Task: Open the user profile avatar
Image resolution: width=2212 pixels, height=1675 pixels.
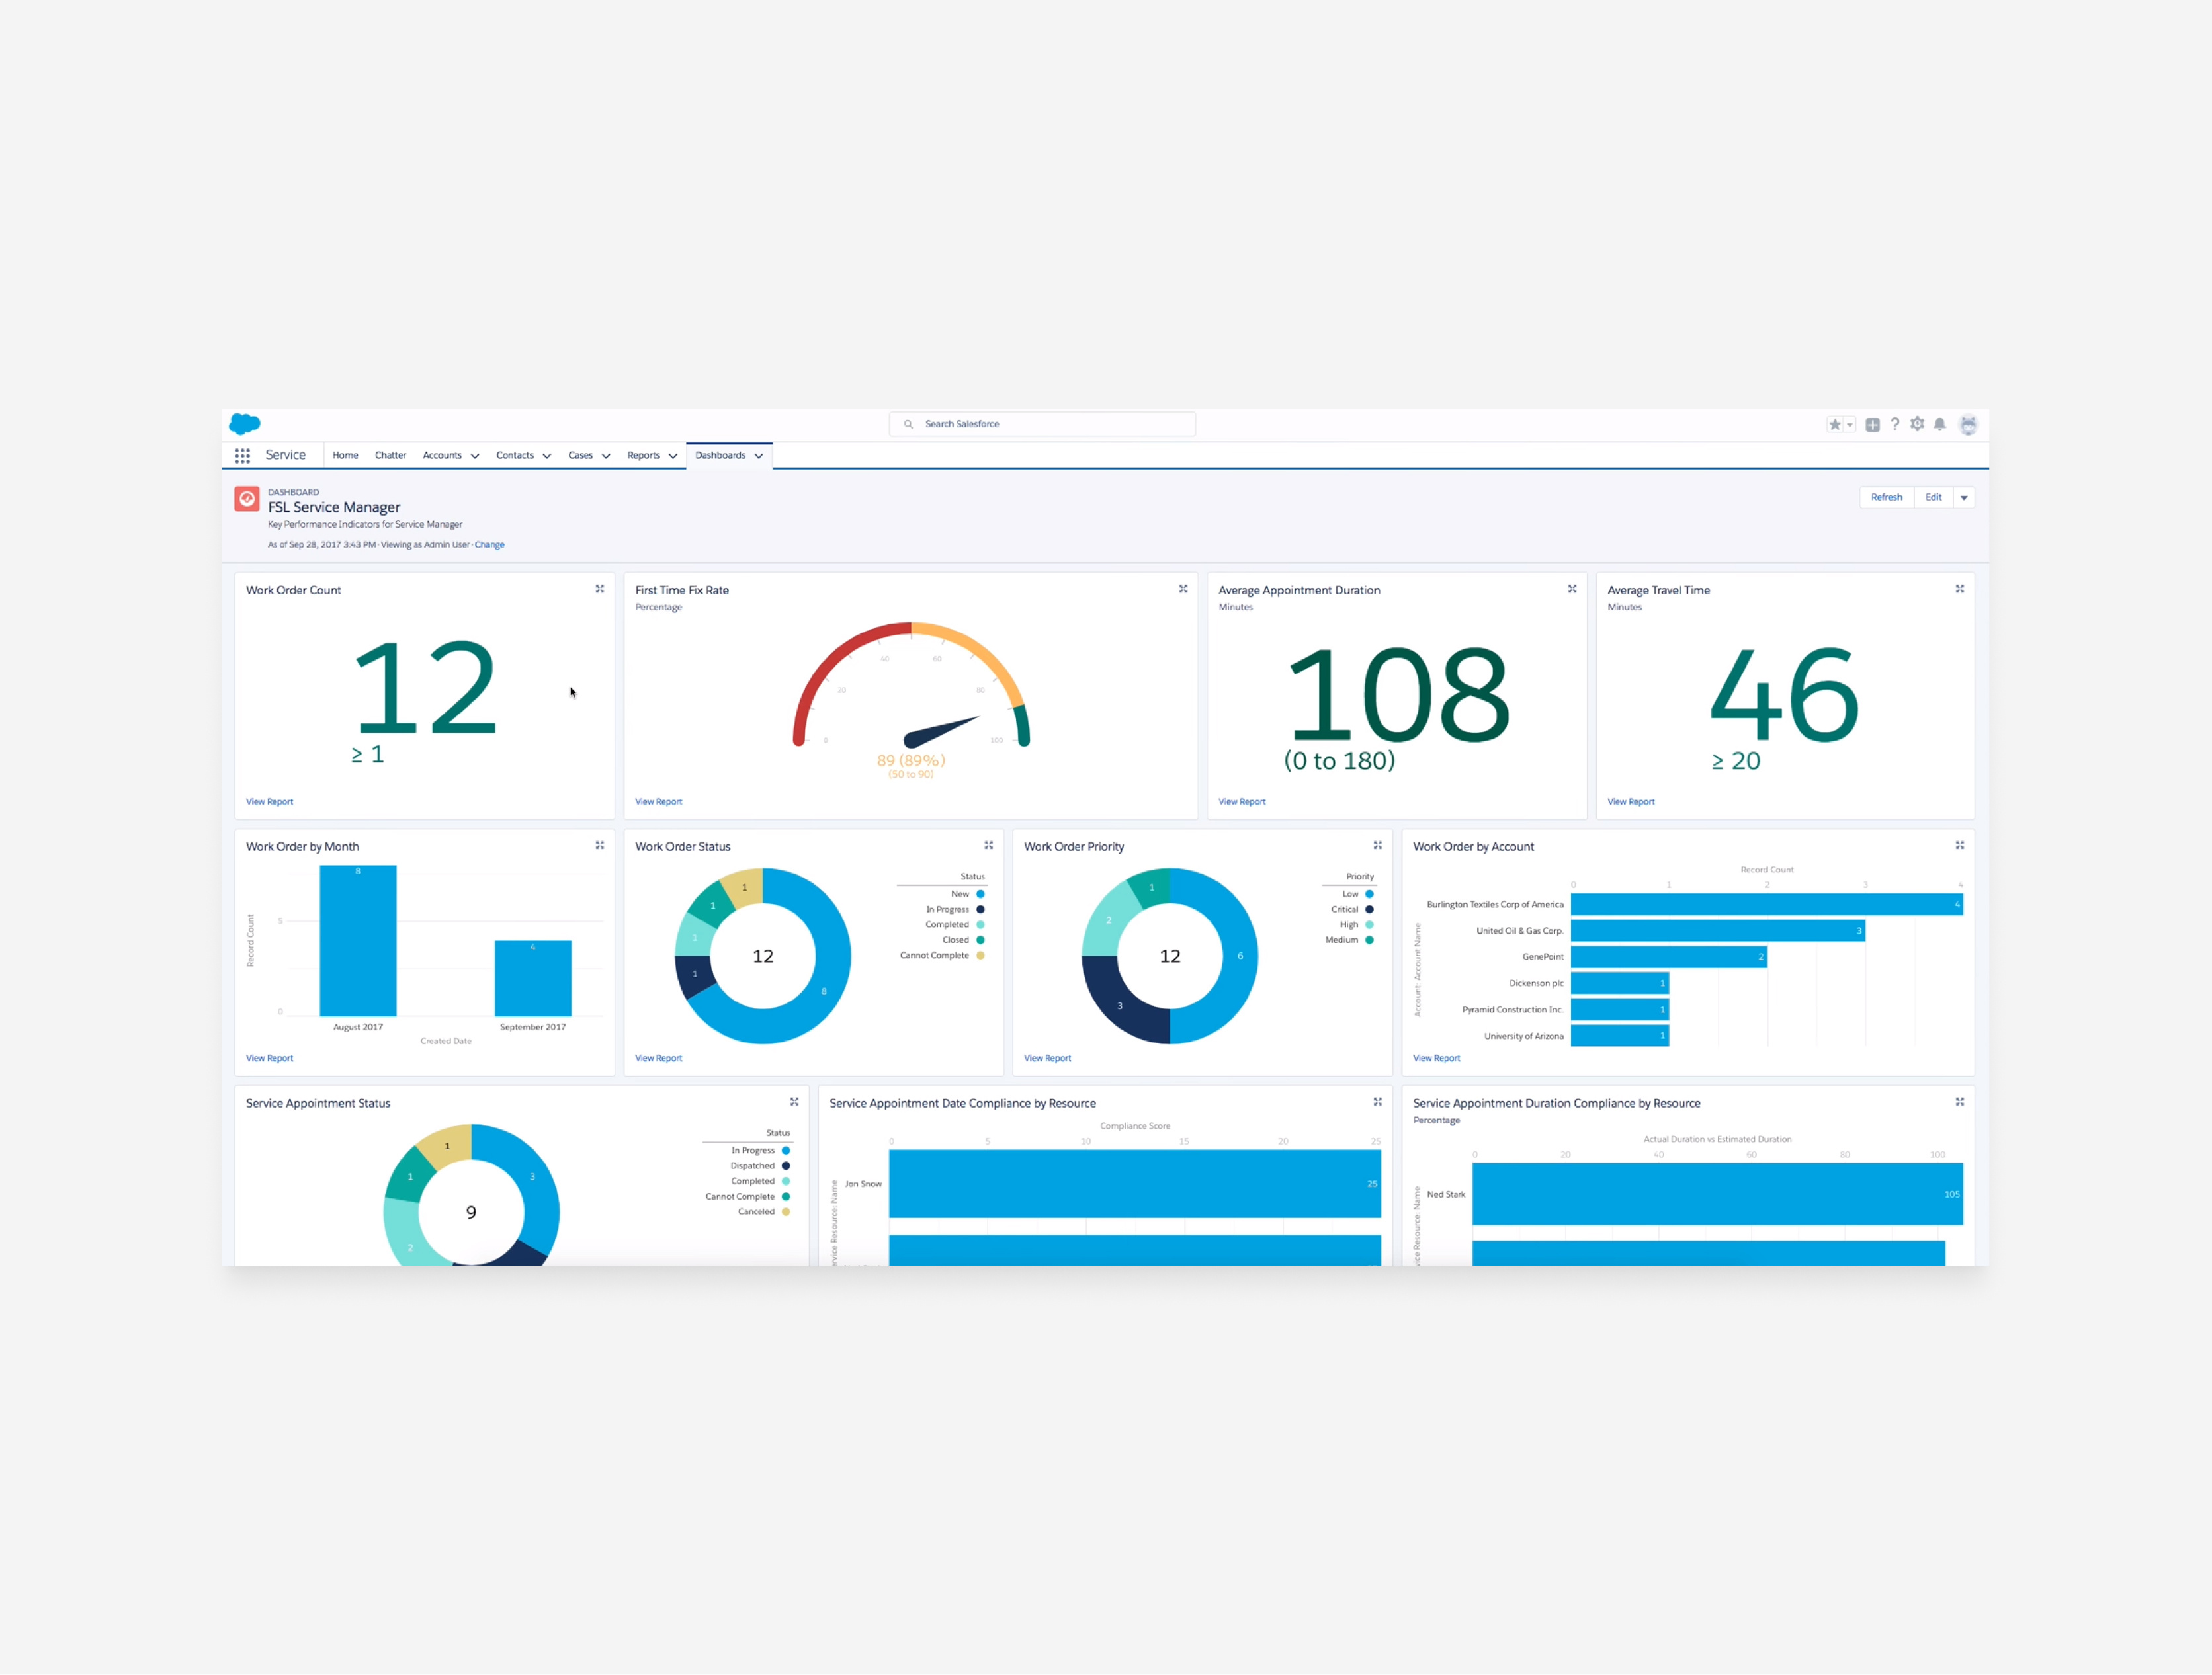Action: coord(1967,425)
